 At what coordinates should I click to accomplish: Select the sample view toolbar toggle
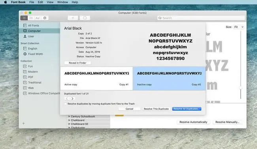24,18
